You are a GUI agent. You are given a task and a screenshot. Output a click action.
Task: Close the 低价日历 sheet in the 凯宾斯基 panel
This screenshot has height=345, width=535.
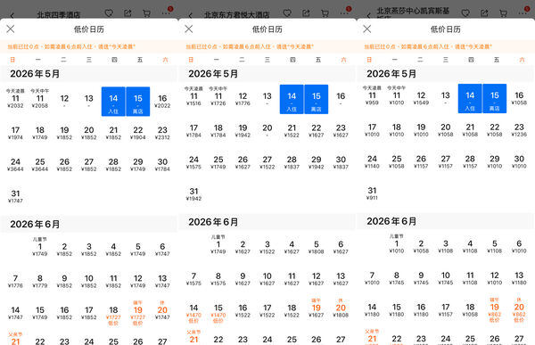pos(367,29)
